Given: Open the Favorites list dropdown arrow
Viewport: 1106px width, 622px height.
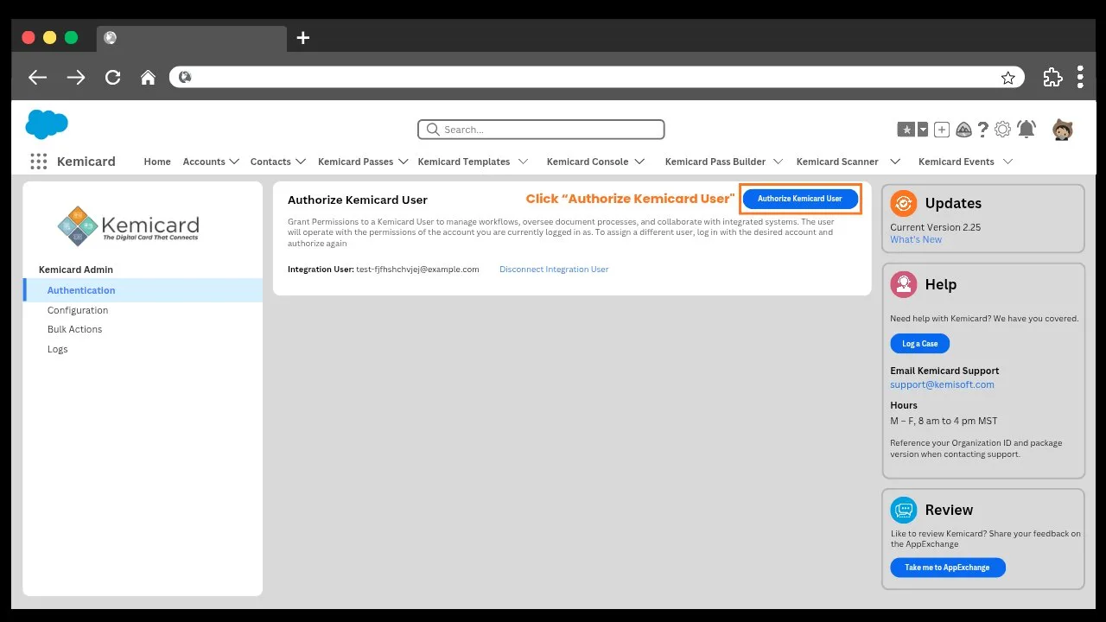Looking at the screenshot, I should (x=923, y=130).
